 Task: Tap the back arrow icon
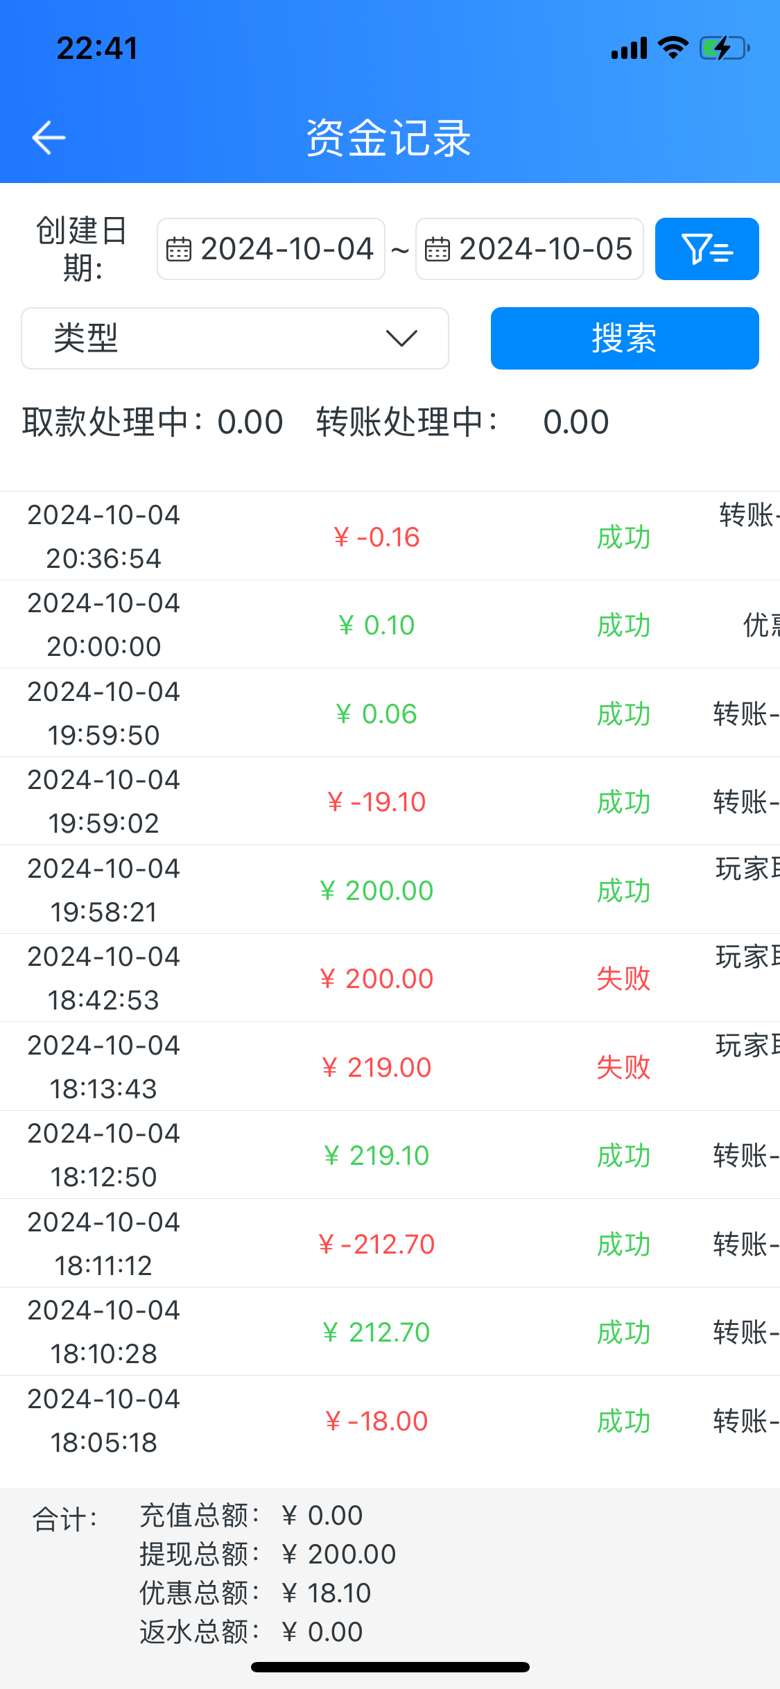click(49, 137)
